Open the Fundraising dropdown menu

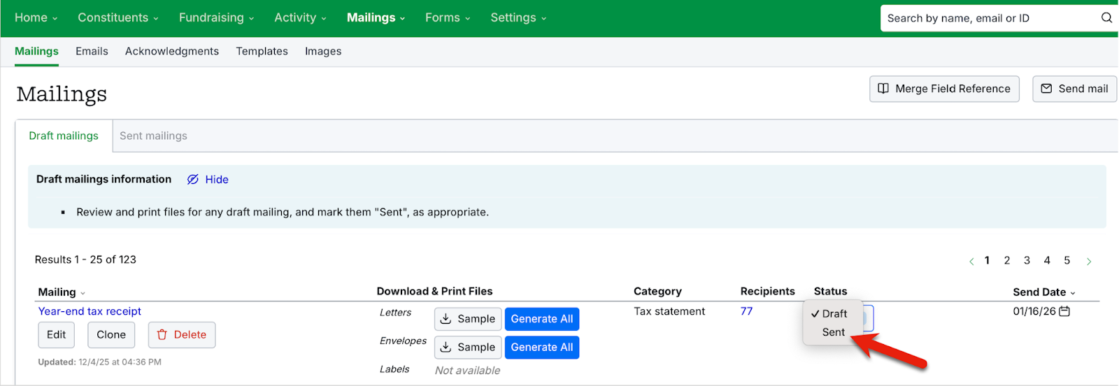click(216, 17)
